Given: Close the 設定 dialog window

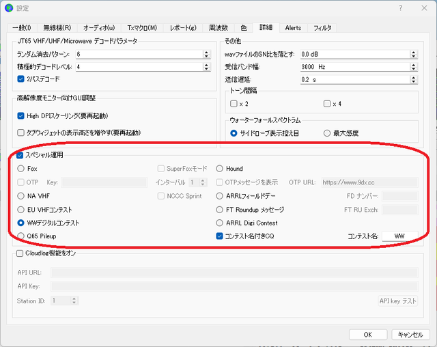Looking at the screenshot, I should pyautogui.click(x=424, y=8).
